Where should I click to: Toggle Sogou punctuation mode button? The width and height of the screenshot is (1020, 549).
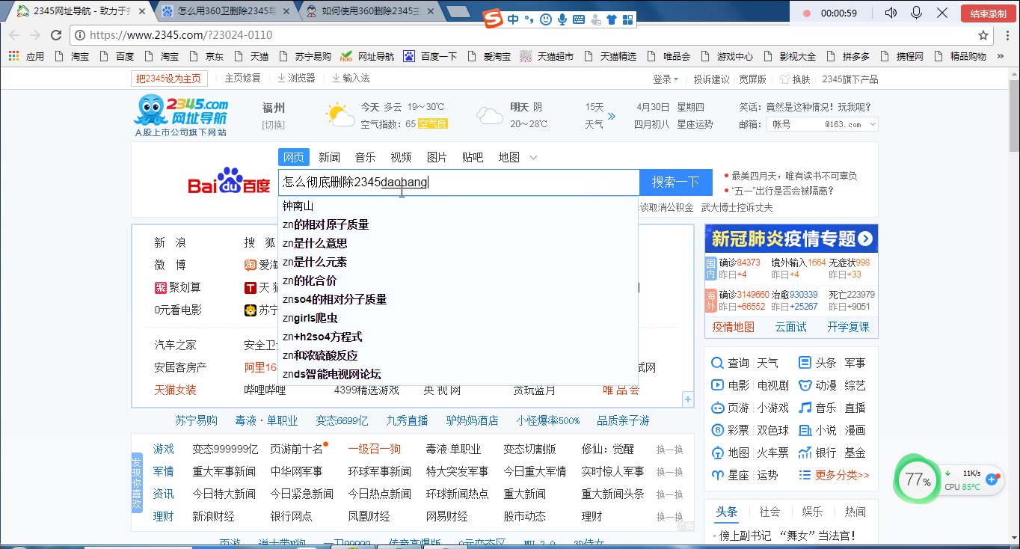[529, 19]
